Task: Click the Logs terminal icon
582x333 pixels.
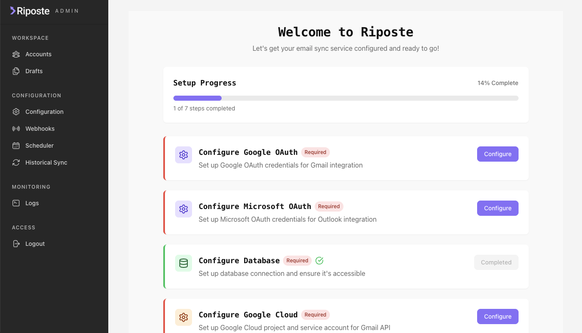Action: coord(16,203)
